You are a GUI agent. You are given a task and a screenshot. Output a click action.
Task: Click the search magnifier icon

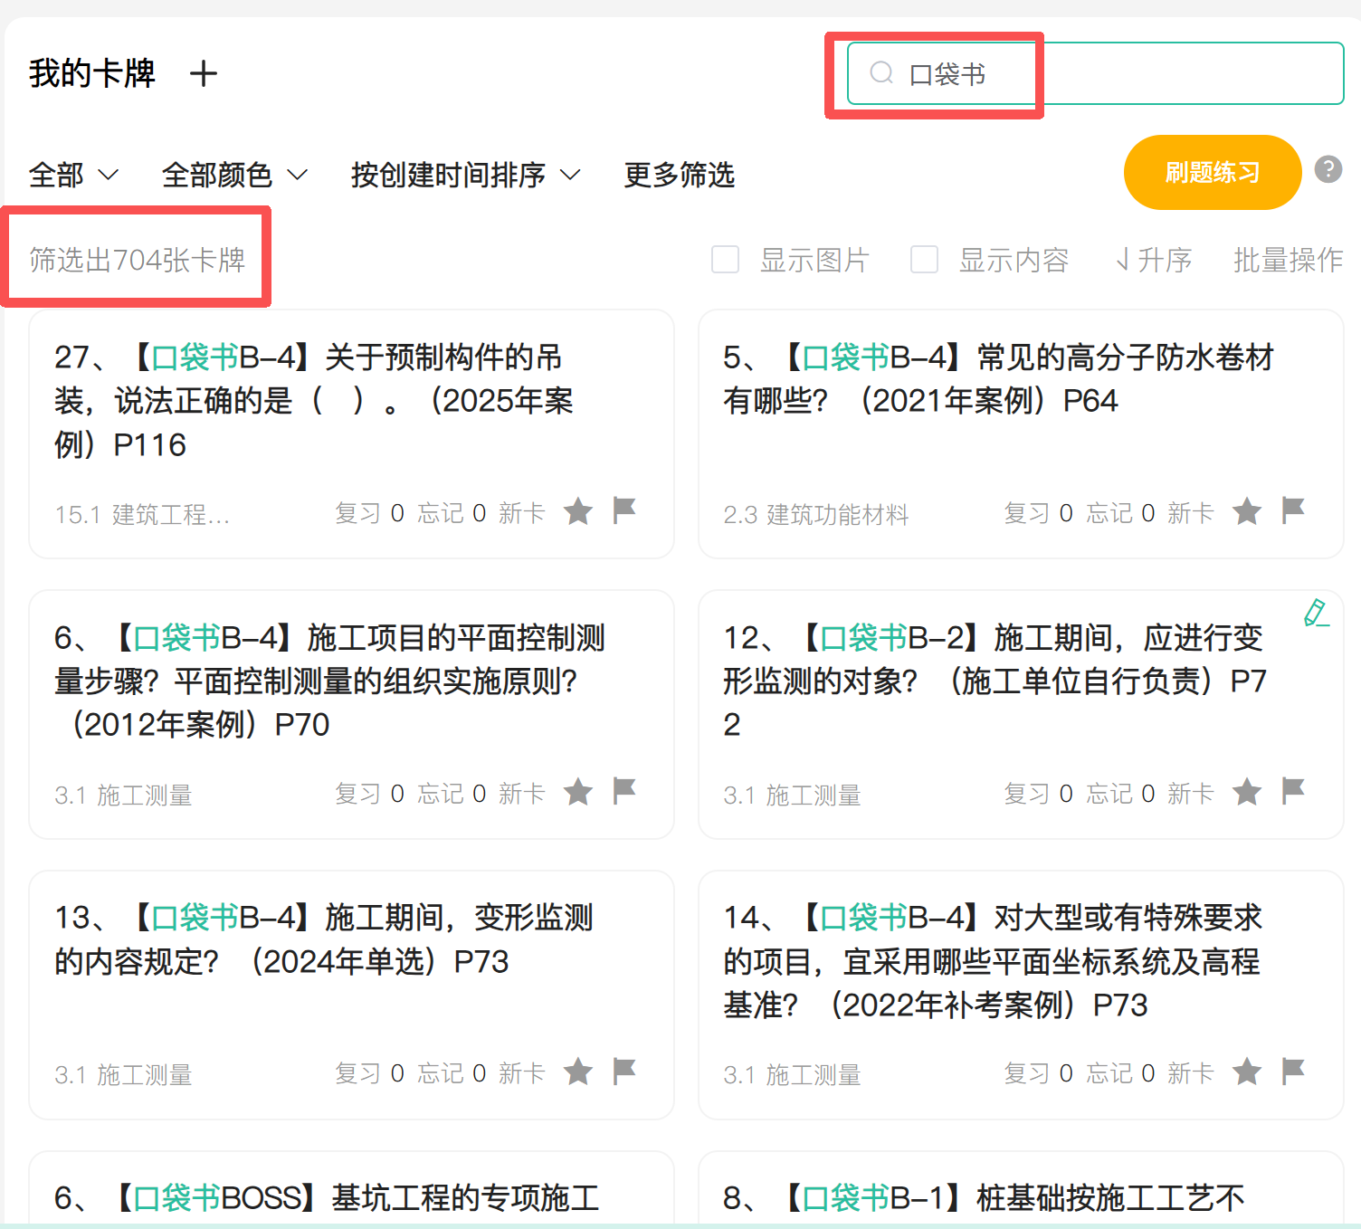pyautogui.click(x=881, y=72)
